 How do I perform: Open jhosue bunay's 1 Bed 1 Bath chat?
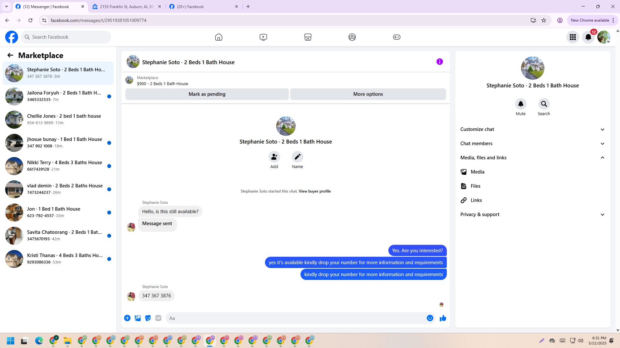tap(58, 143)
